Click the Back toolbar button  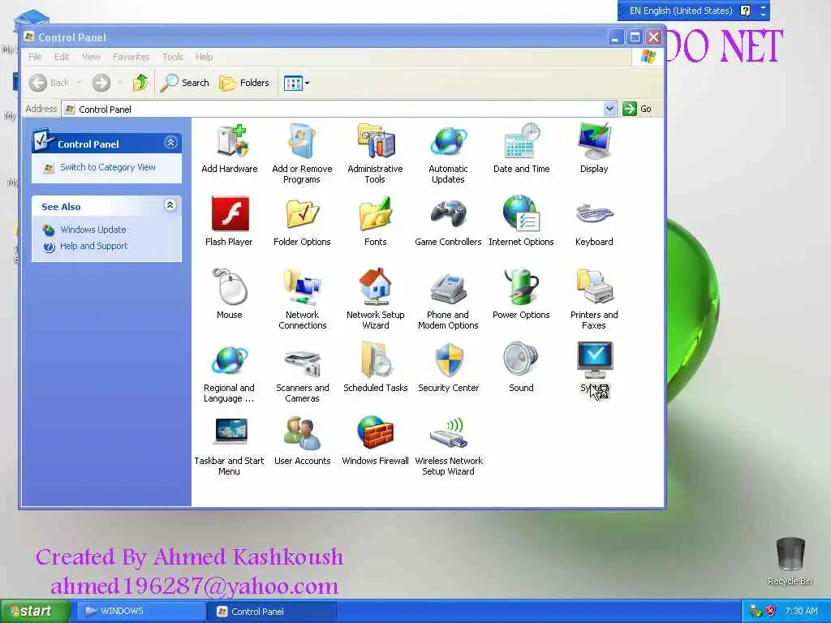49,83
